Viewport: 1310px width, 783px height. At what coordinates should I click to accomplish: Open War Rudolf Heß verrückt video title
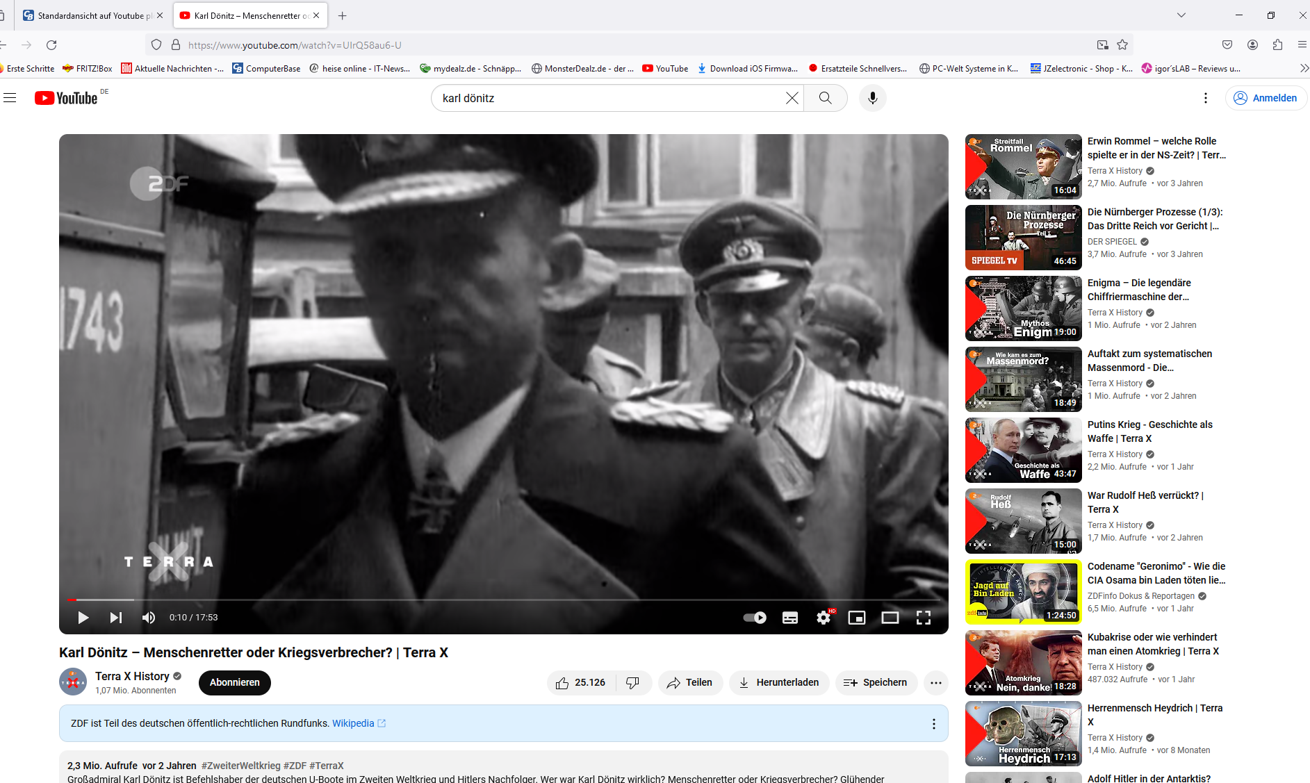click(1145, 502)
